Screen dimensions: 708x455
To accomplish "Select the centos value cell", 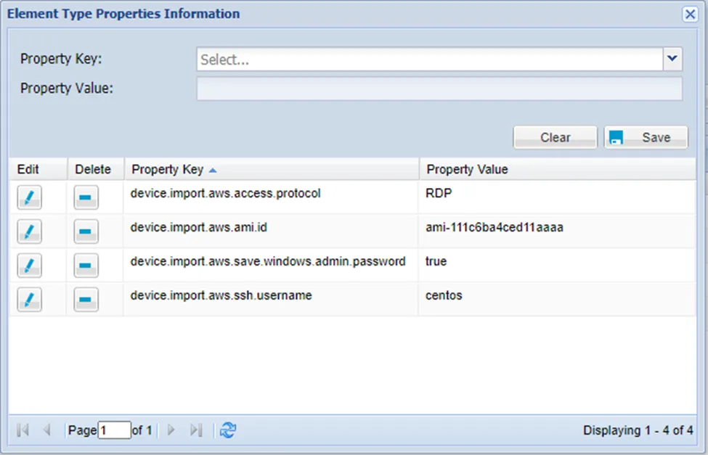I will [557, 299].
